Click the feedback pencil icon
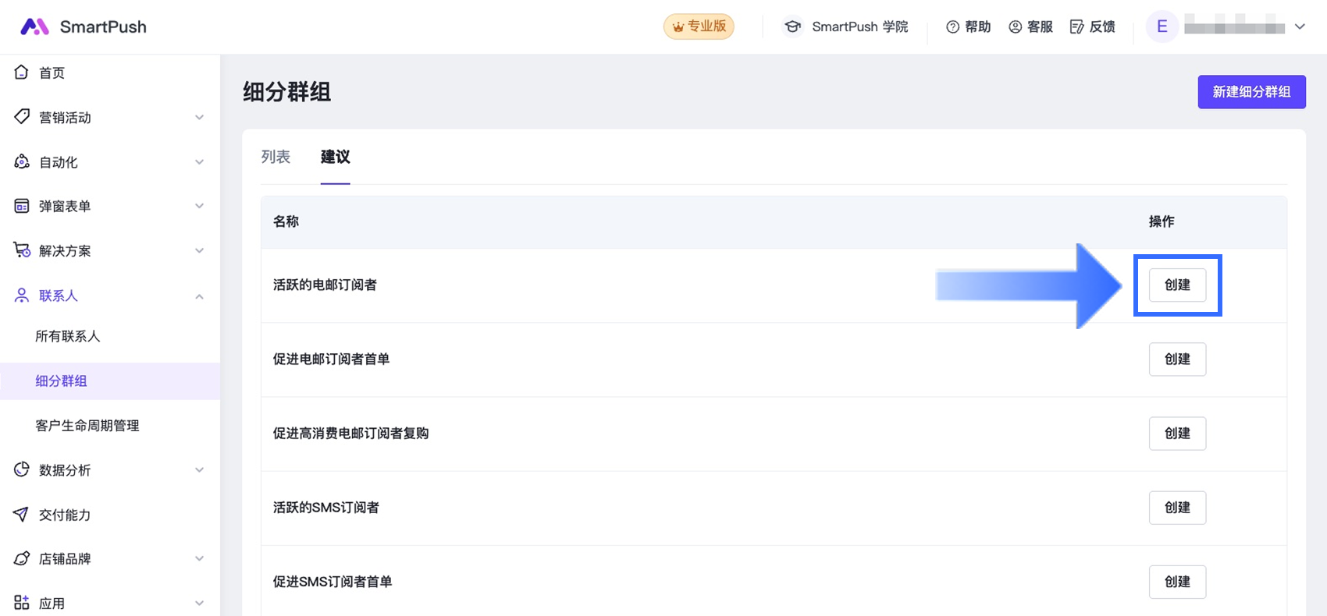 click(1077, 27)
